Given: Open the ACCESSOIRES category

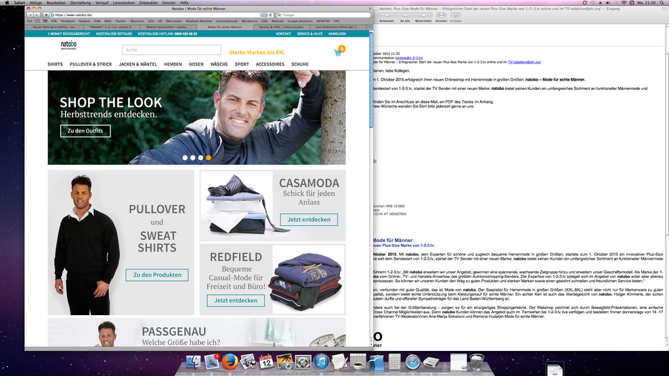Looking at the screenshot, I should 270,64.
